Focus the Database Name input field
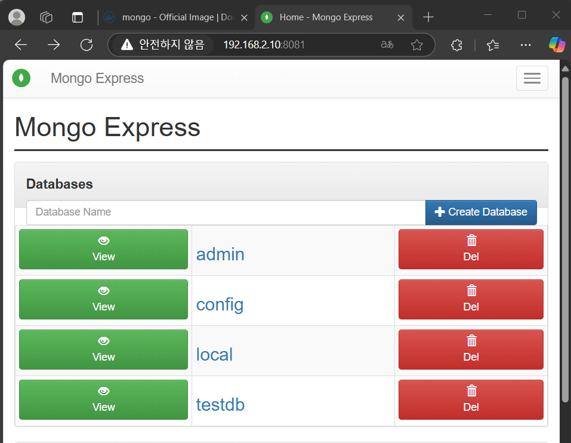The image size is (571, 443). (226, 212)
